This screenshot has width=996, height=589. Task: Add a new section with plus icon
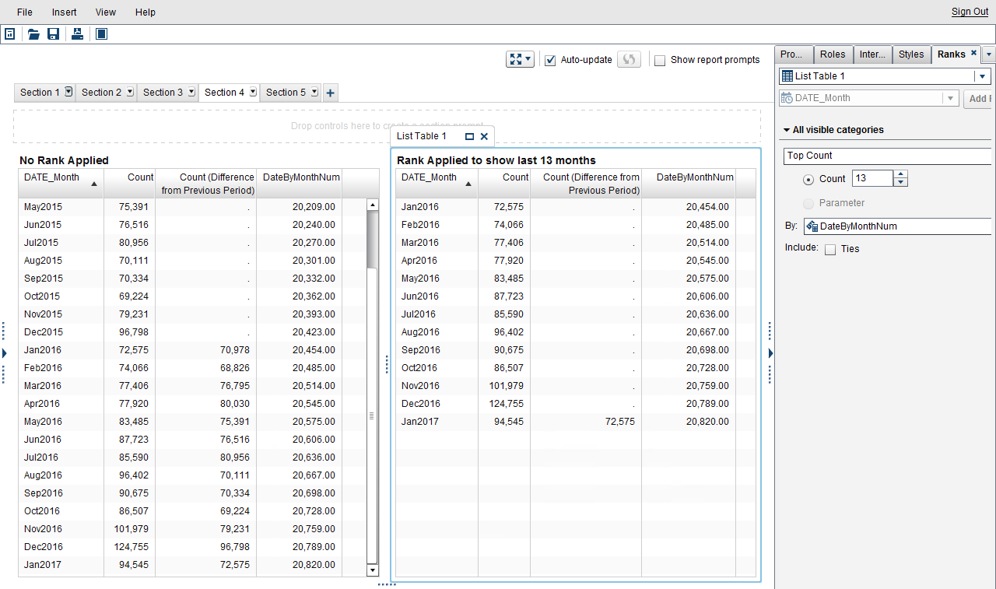(x=330, y=93)
